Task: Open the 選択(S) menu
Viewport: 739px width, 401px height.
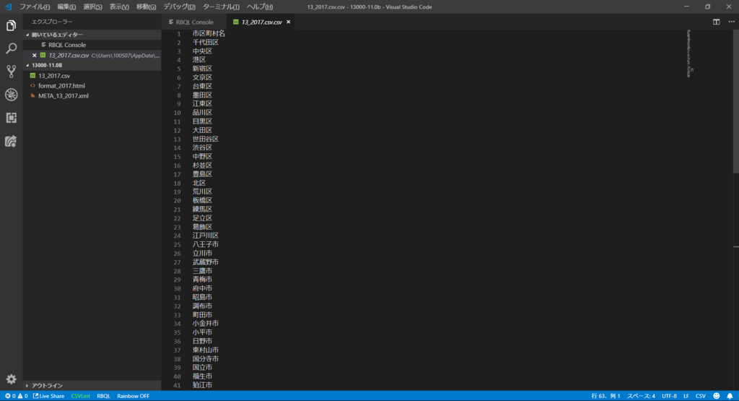Action: click(93, 7)
